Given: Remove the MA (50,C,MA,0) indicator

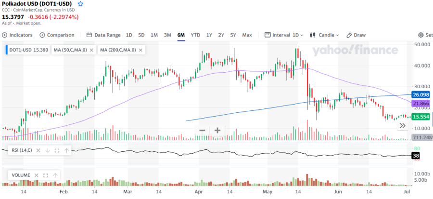Looking at the screenshot, I should 92,50.
